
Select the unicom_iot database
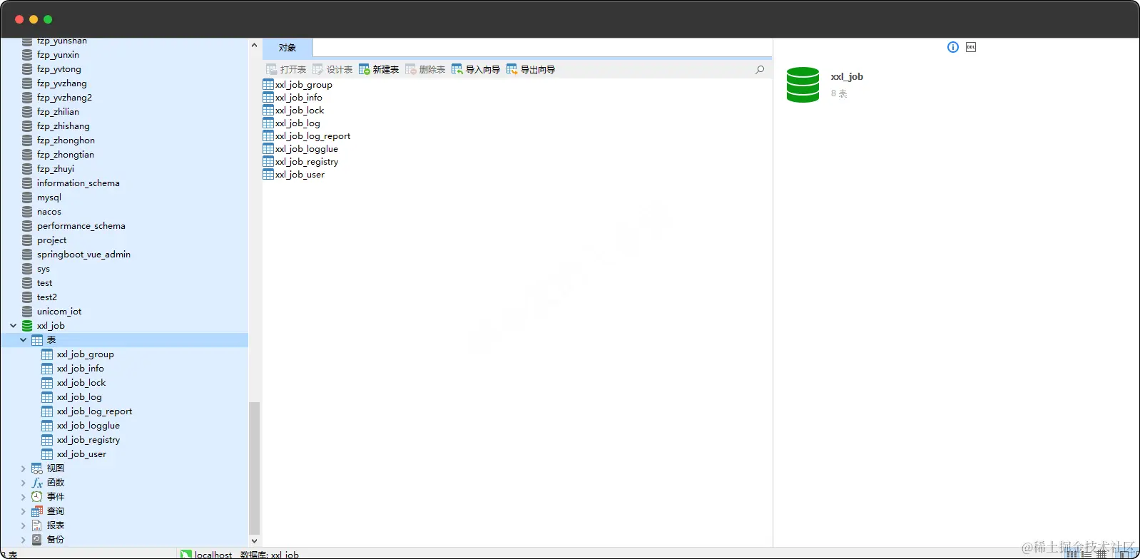coord(59,312)
